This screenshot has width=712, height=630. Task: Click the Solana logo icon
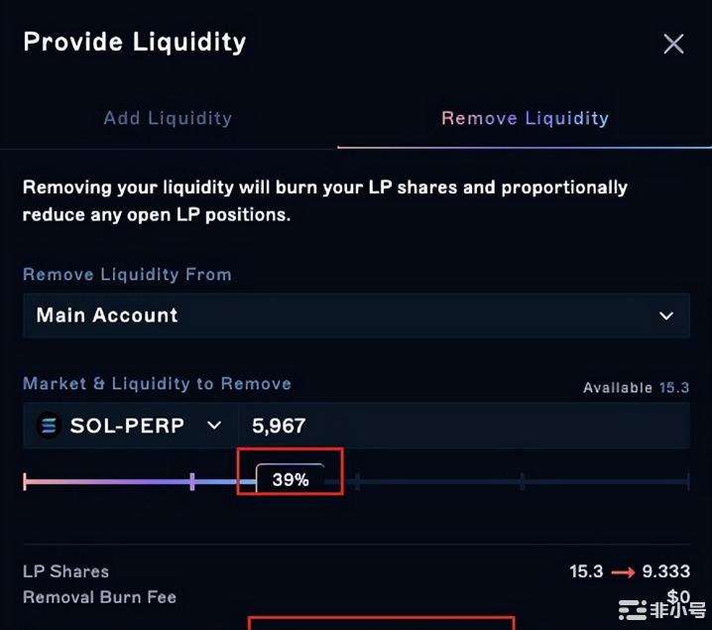click(49, 426)
